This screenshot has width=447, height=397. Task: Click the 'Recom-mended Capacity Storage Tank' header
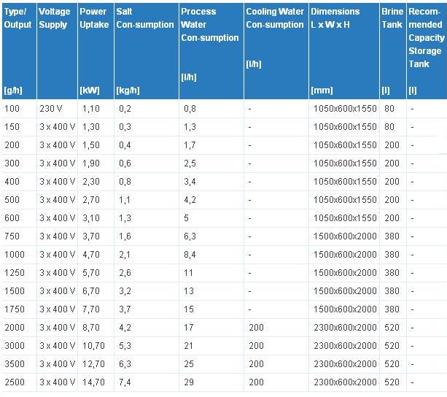click(427, 51)
